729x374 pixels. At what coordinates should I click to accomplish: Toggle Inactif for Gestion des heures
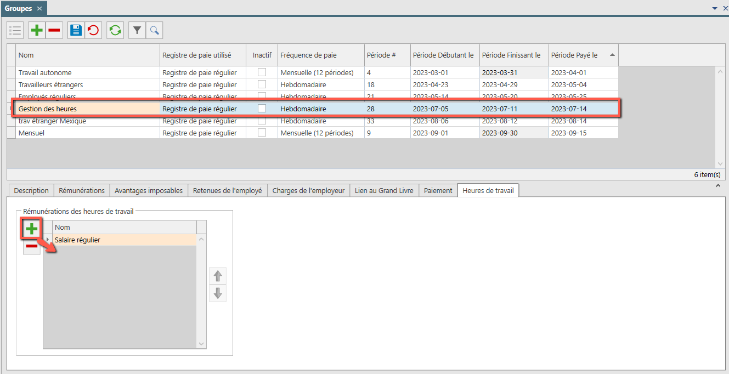[262, 109]
